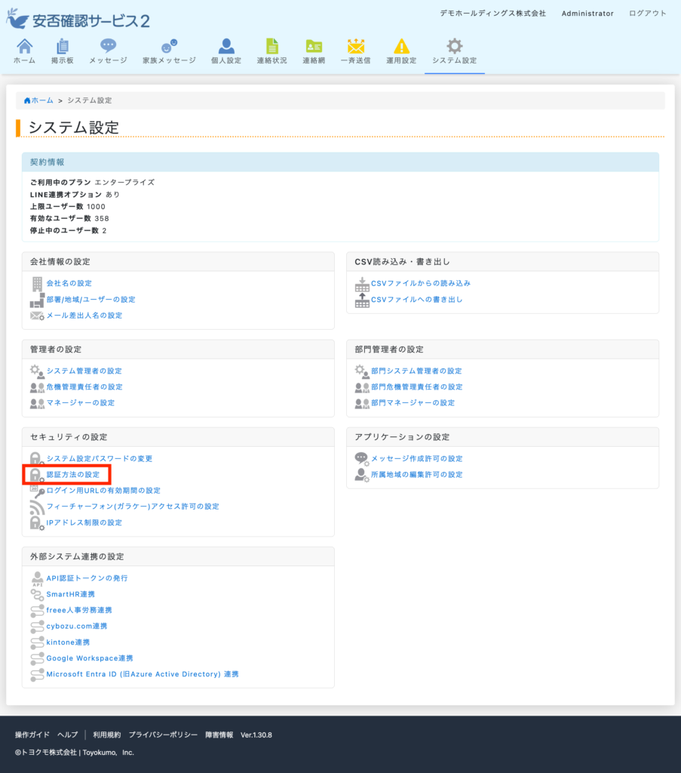Screen dimensions: 681x773
Task: Open 部門システム管理者の設定 link
Action: pos(416,371)
